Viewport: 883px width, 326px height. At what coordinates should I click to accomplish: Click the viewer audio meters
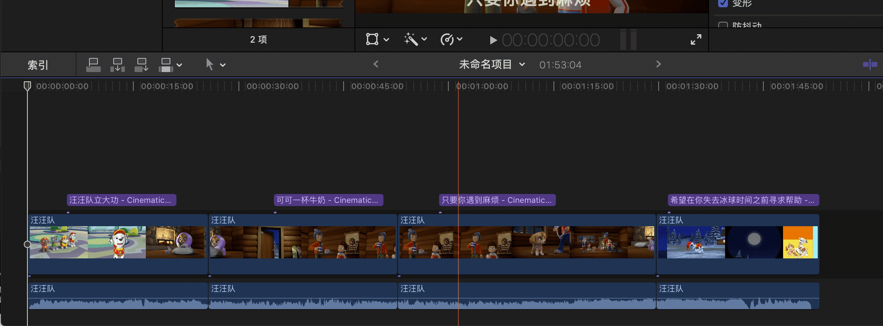628,39
